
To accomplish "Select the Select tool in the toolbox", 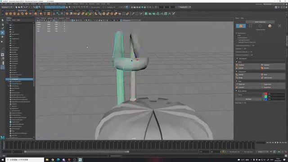I will 2,20.
